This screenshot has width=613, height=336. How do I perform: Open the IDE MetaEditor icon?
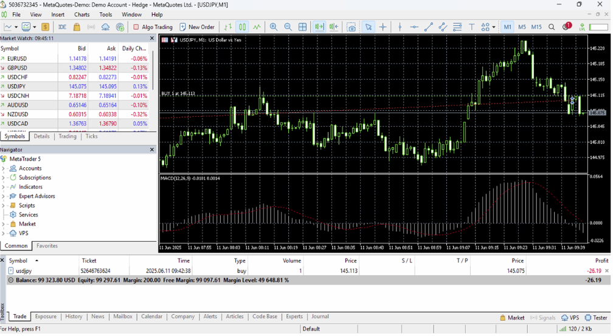pyautogui.click(x=62, y=27)
